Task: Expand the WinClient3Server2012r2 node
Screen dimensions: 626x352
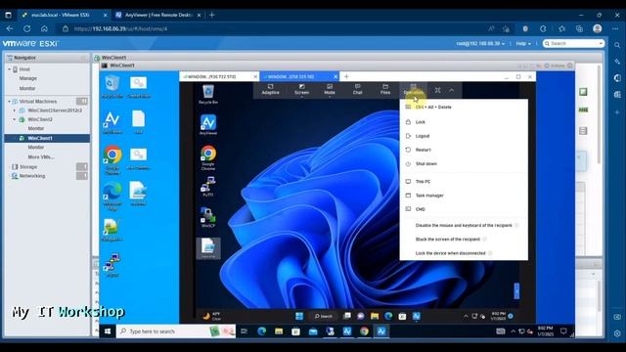Action: point(15,110)
